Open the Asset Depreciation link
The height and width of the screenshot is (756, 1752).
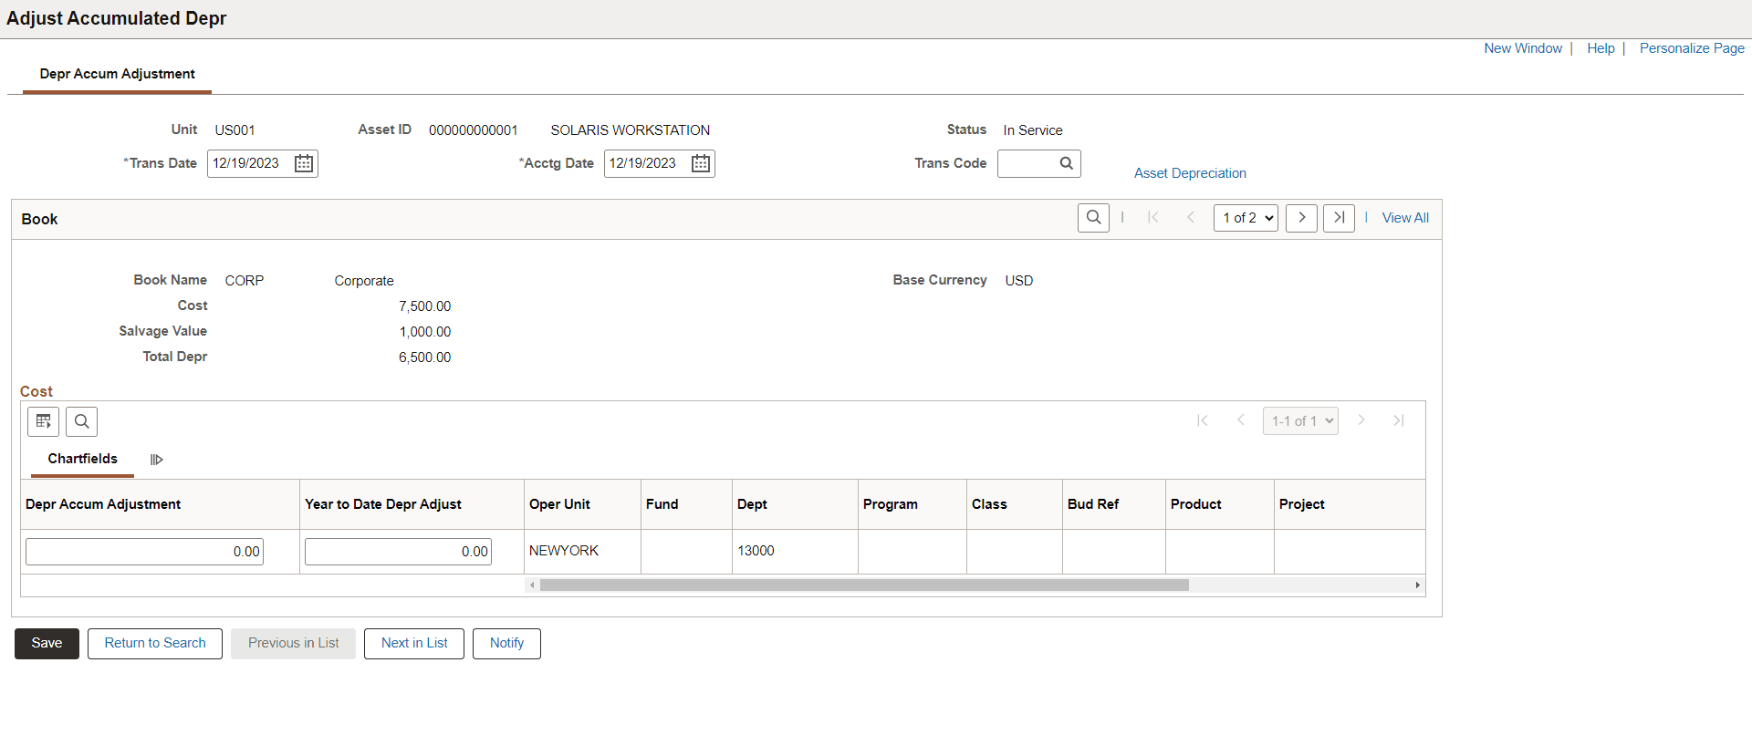click(x=1190, y=173)
